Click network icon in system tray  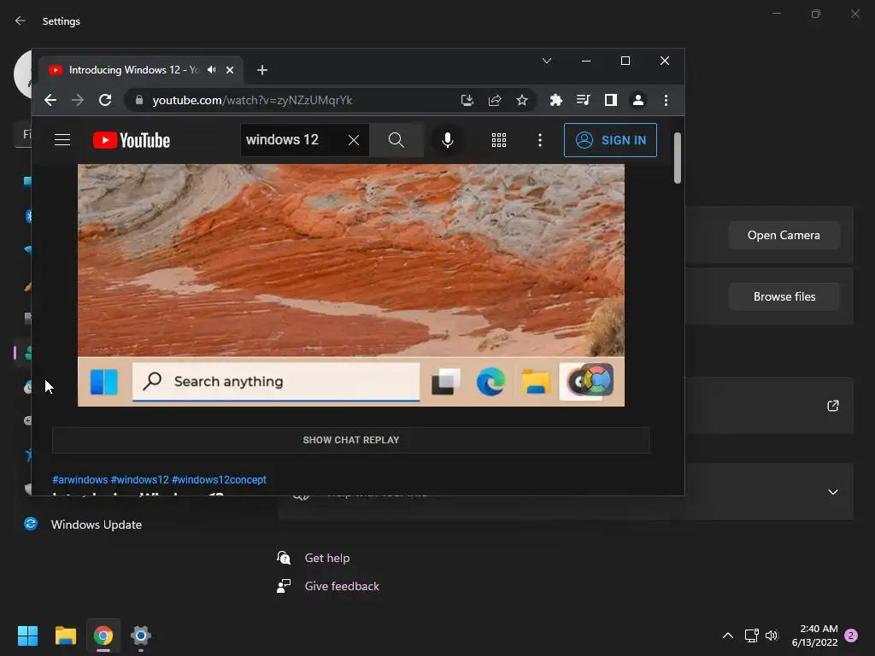[752, 635]
